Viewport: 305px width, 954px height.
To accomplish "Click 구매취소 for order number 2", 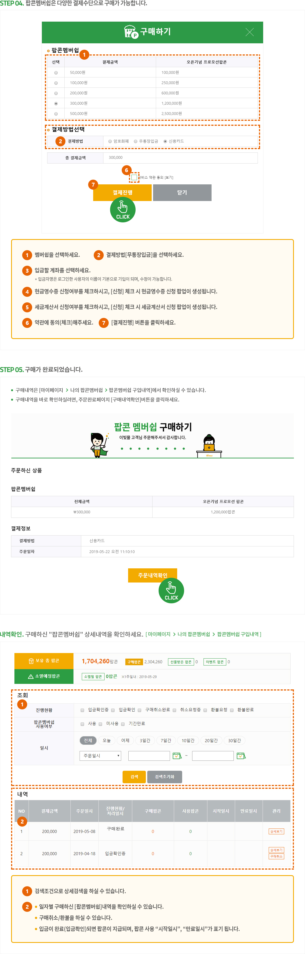I will point(276,856).
